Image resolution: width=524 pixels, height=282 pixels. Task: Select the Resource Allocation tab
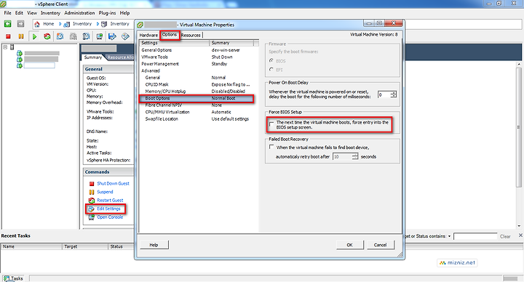click(x=120, y=57)
